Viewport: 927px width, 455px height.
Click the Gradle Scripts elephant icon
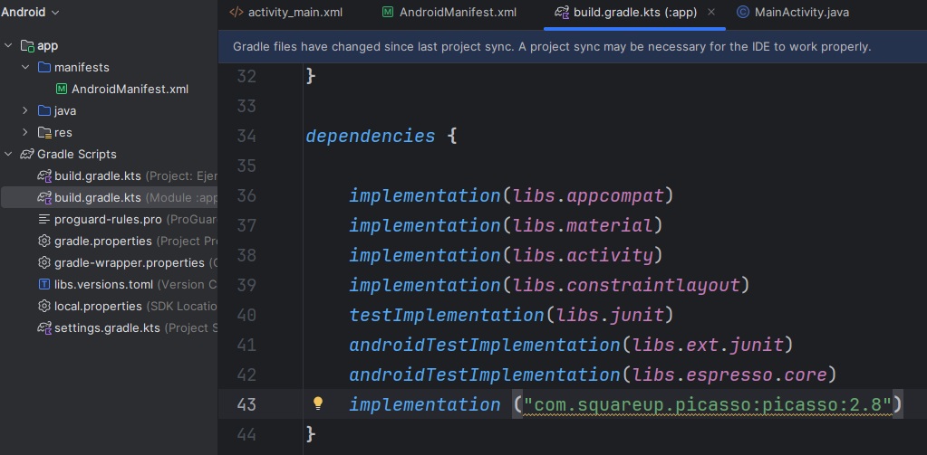tap(27, 154)
